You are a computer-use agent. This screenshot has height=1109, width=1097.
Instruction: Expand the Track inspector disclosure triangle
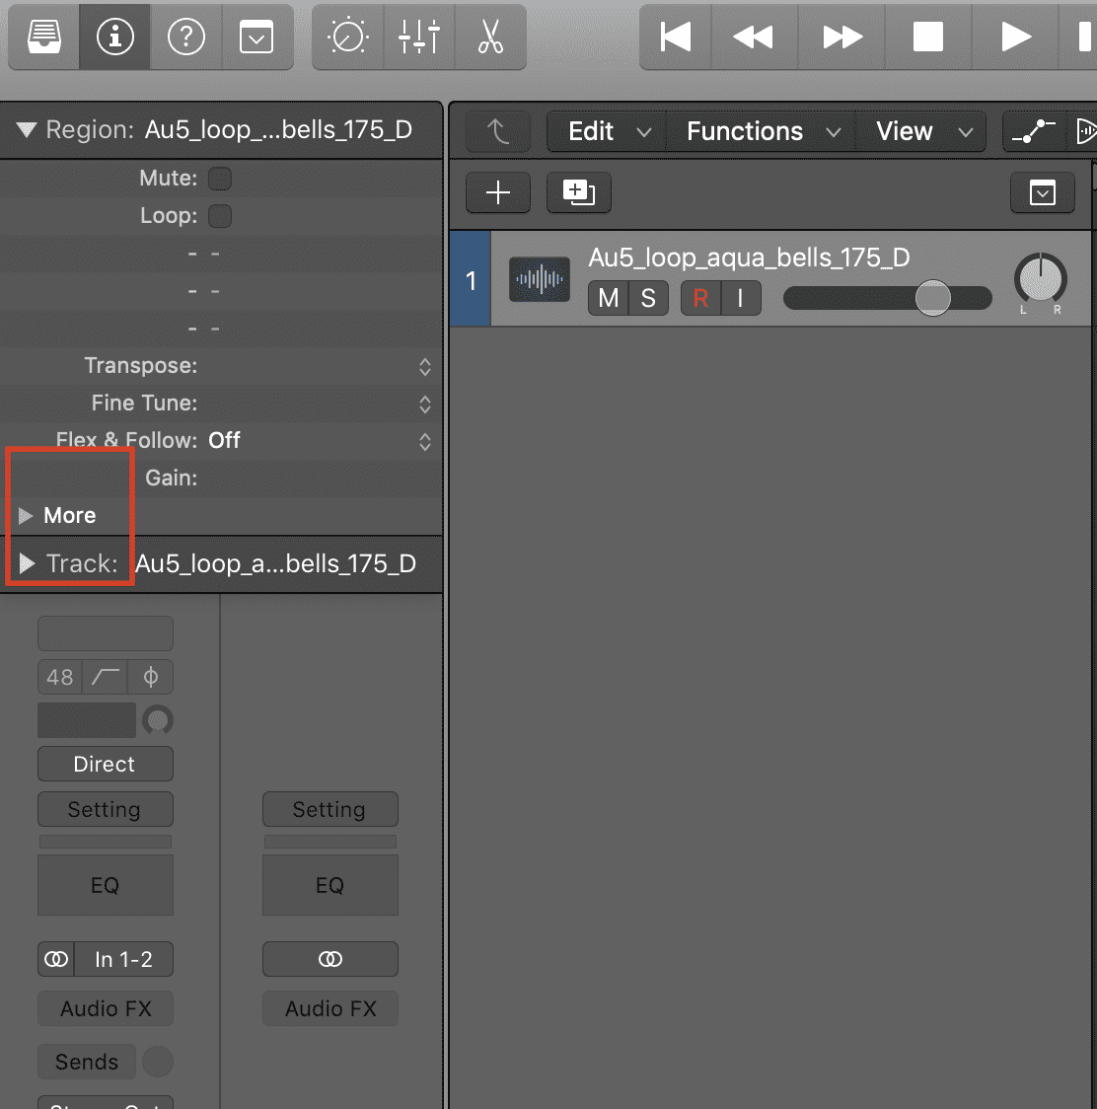point(27,563)
